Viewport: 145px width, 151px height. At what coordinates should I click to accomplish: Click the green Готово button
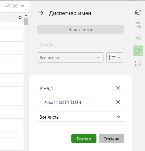pos(84,138)
